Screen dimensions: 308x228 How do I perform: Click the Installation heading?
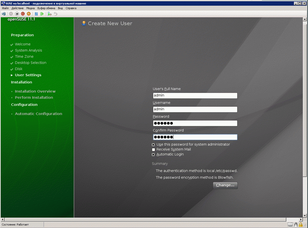(x=22, y=82)
